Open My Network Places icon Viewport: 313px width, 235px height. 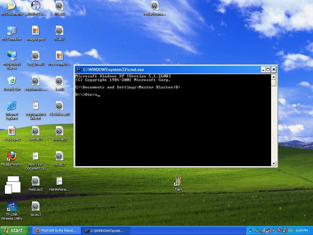point(12,60)
